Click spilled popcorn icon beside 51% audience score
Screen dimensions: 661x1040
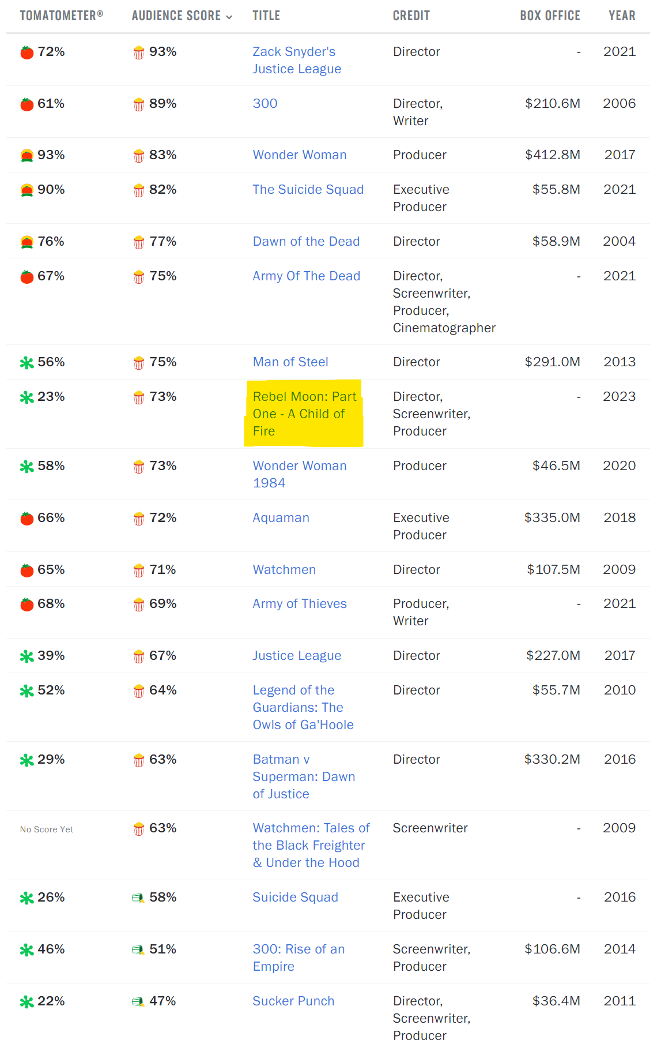(x=138, y=950)
